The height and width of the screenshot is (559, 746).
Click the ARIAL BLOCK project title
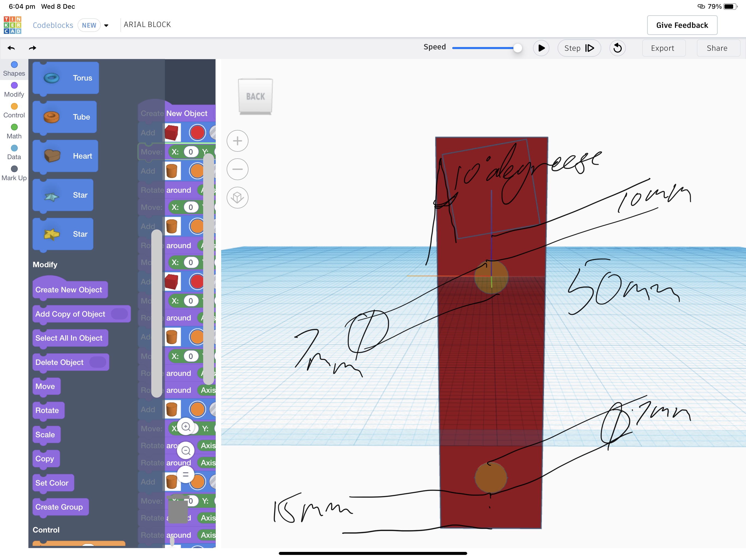147,25
